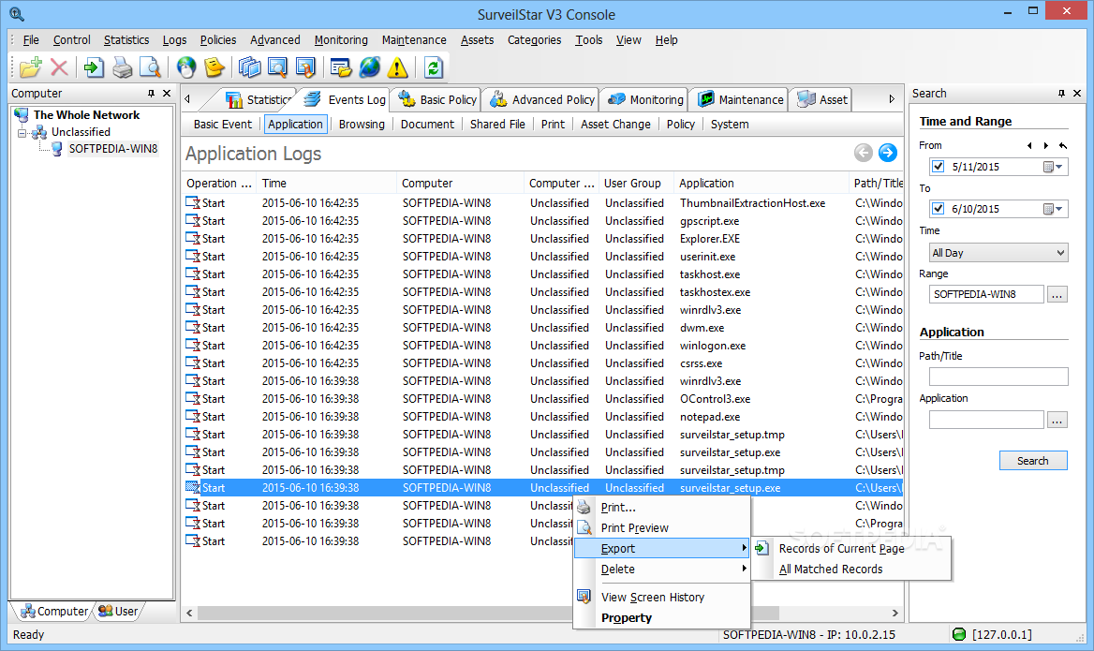Open the Statistics menu
Viewport: 1094px width, 651px height.
coord(126,39)
